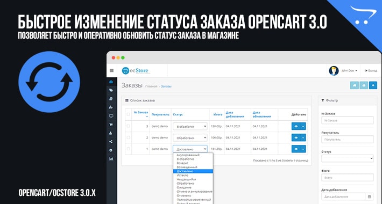Expand the action caret for order 1
Viewport: 382px width, 204px height.
(x=303, y=149)
